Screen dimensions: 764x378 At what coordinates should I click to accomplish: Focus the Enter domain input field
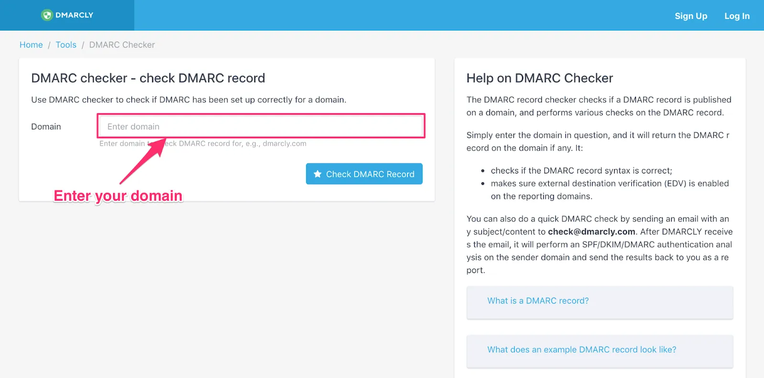click(x=261, y=126)
